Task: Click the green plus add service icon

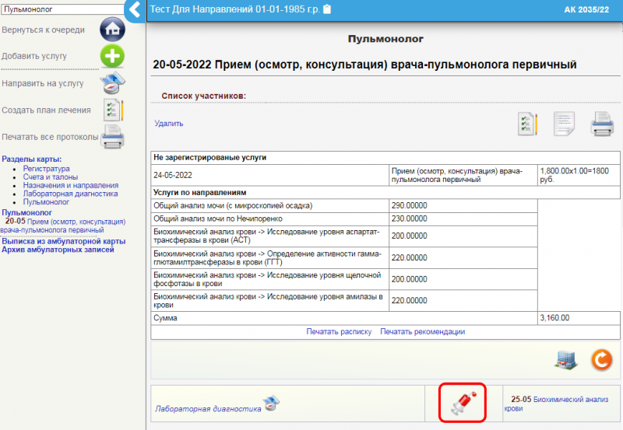Action: [113, 57]
